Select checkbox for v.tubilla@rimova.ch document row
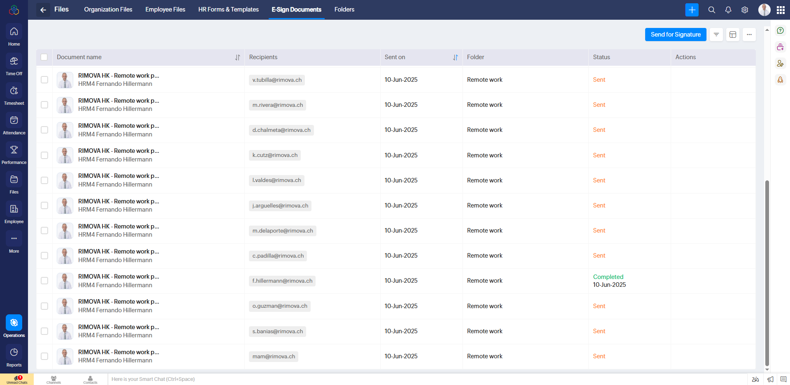The width and height of the screenshot is (790, 385). [x=44, y=80]
